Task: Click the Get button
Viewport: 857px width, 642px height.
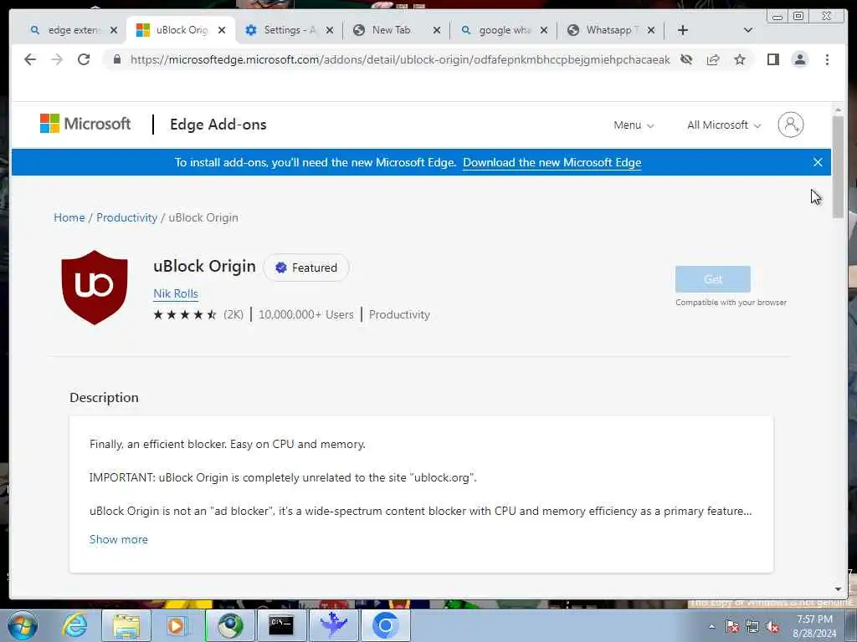Action: pos(713,279)
